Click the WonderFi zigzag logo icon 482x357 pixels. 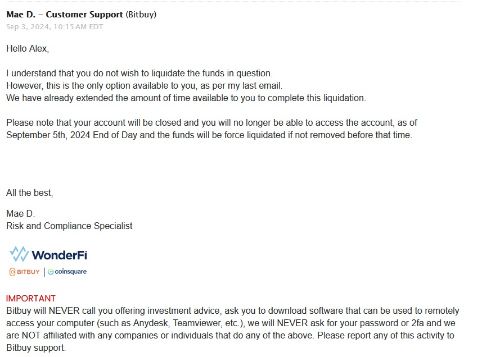[19, 254]
